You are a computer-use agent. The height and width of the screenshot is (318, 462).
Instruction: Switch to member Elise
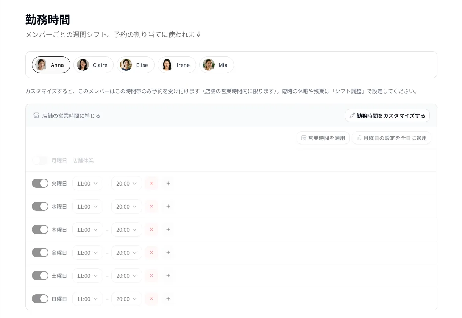pos(136,65)
